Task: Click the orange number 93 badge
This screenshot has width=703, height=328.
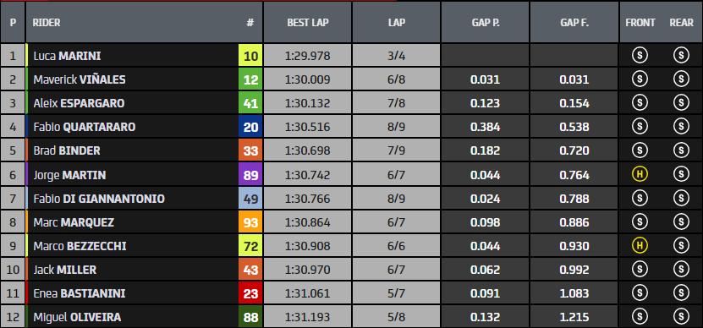Action: [x=250, y=222]
